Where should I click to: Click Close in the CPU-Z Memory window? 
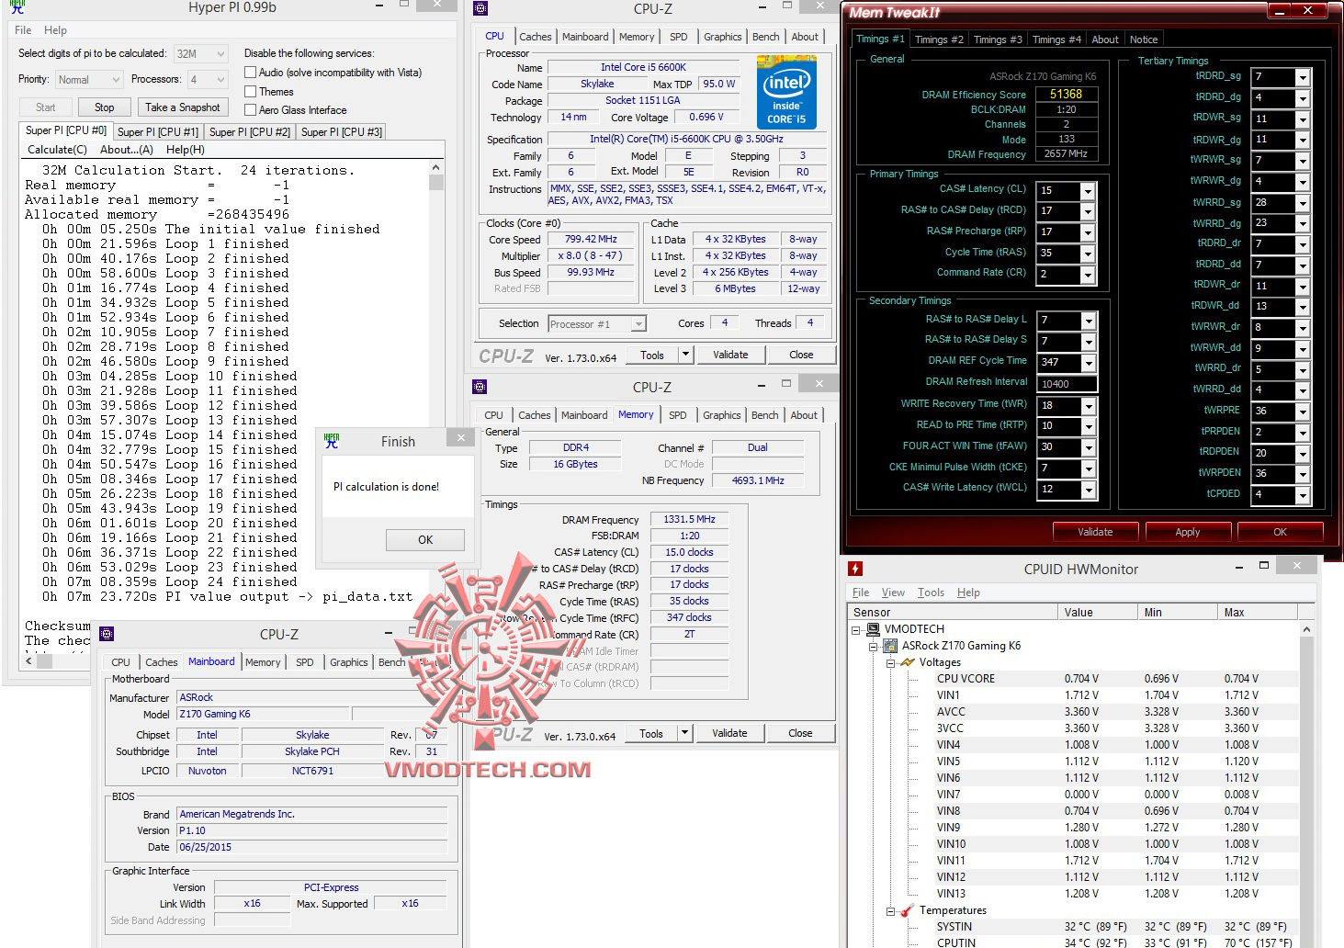pos(800,733)
